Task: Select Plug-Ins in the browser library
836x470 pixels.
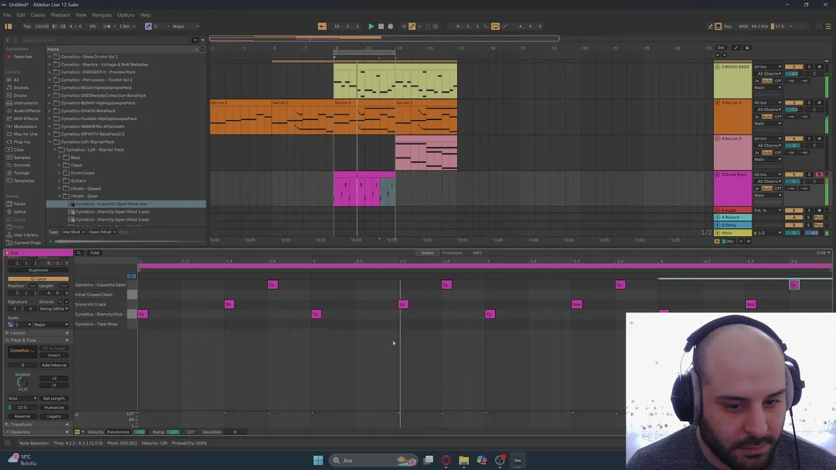Action: (x=22, y=142)
